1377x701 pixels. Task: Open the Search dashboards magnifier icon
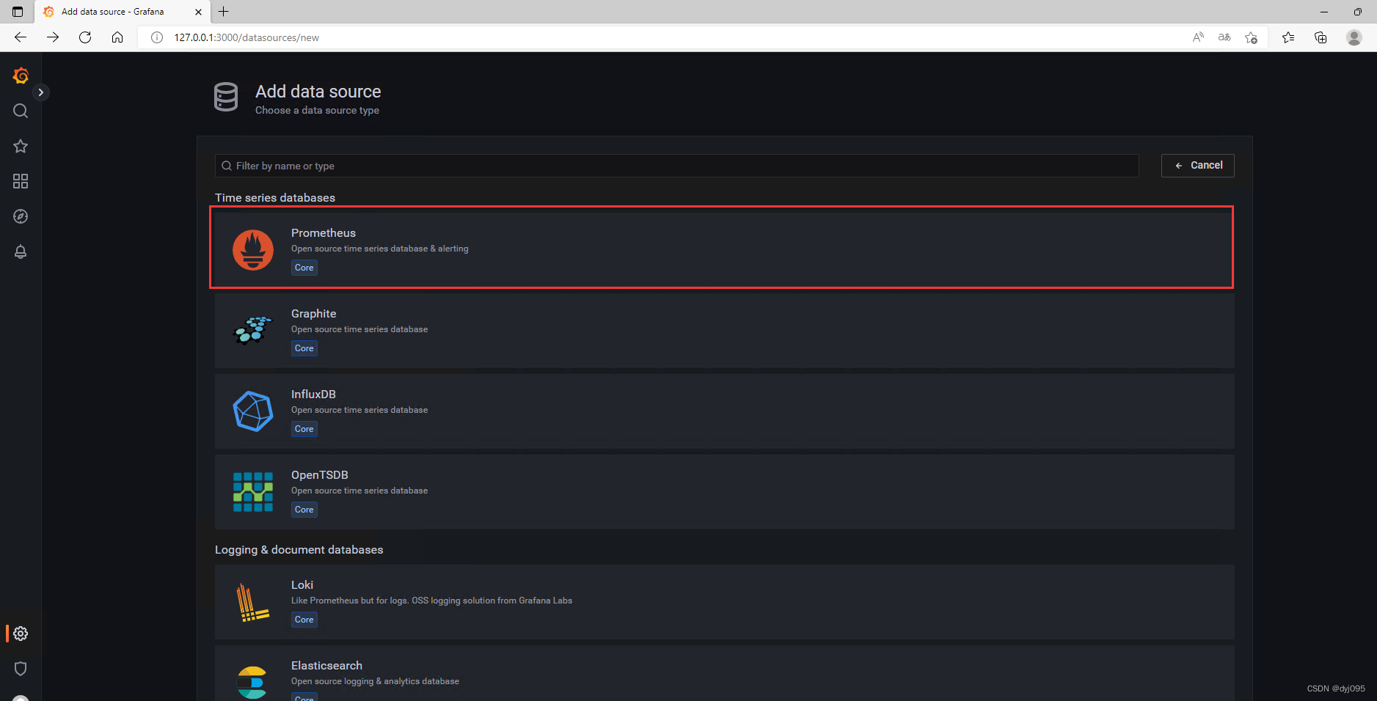click(21, 111)
